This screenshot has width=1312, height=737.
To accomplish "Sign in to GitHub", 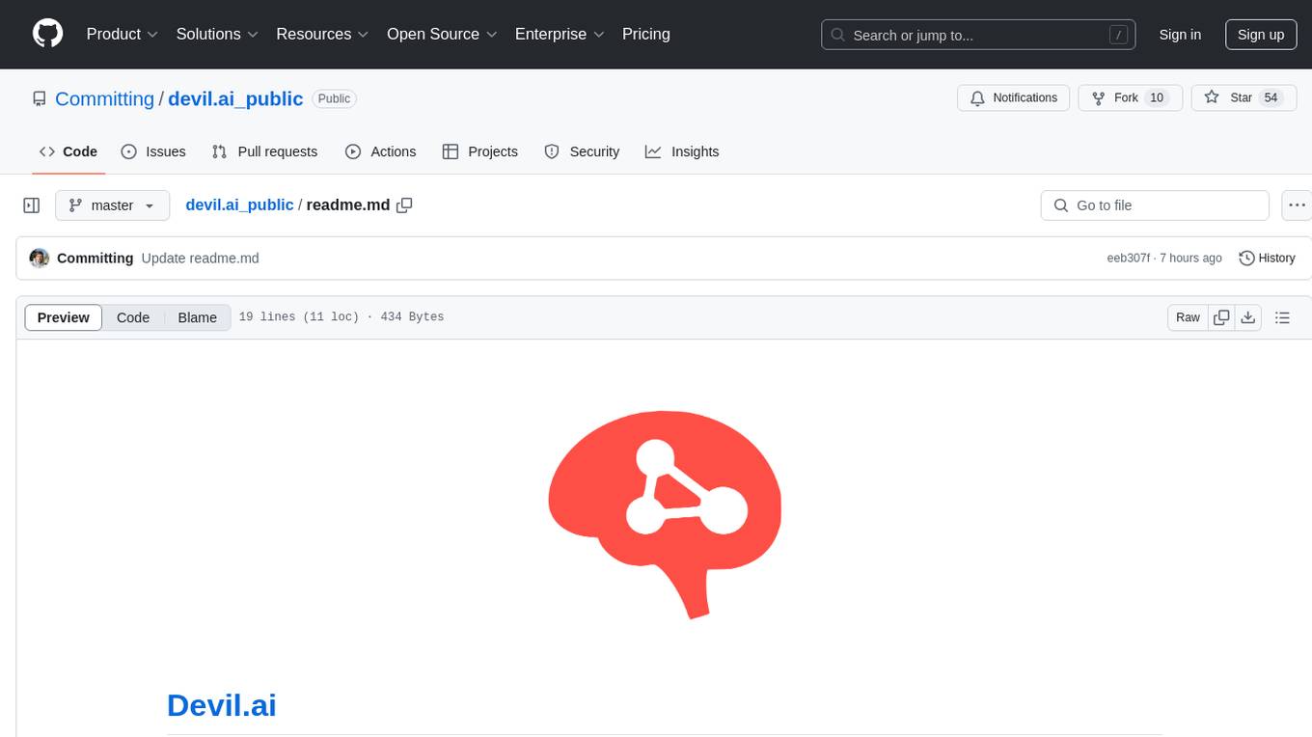I will (x=1180, y=35).
